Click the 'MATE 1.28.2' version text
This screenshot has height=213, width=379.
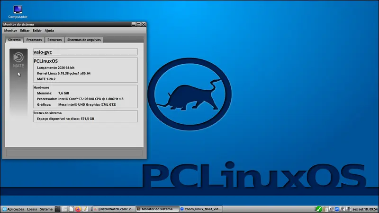[46, 79]
